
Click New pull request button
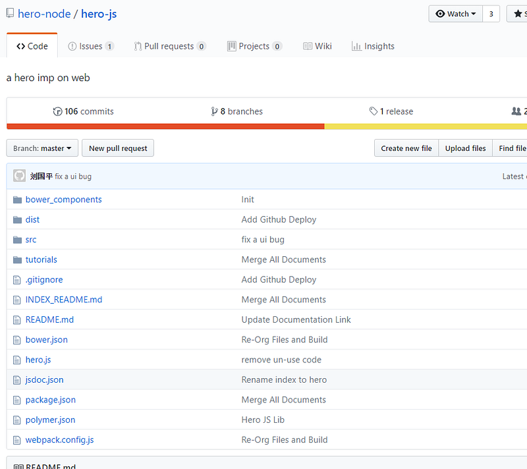click(118, 148)
